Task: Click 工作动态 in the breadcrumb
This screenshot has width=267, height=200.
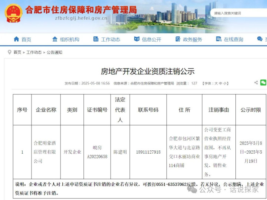Action: pyautogui.click(x=34, y=52)
